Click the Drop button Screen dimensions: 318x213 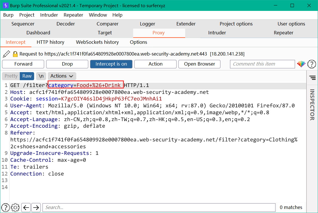(67, 64)
